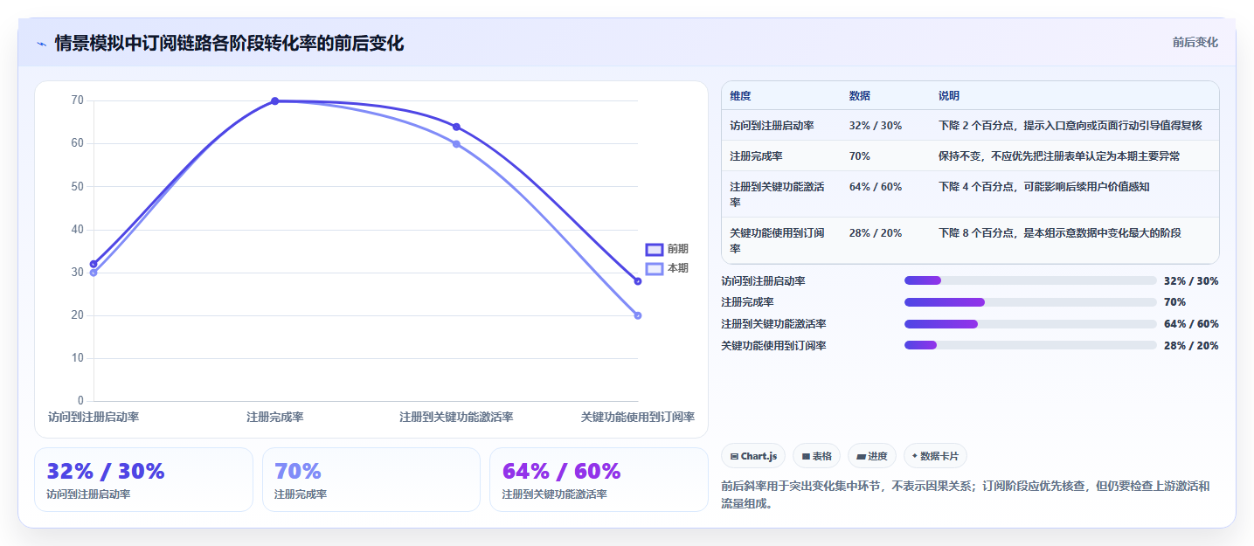1254x546 pixels.
Task: Click the 访问到注册启动率 progress bar
Action: pyautogui.click(x=1030, y=280)
